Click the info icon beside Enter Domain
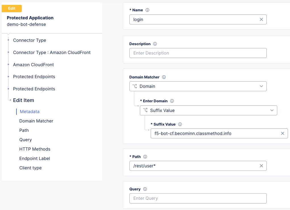The image size is (290, 210). (x=173, y=101)
